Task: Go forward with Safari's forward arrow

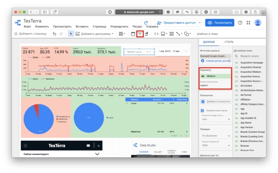Action: pyautogui.click(x=36, y=12)
